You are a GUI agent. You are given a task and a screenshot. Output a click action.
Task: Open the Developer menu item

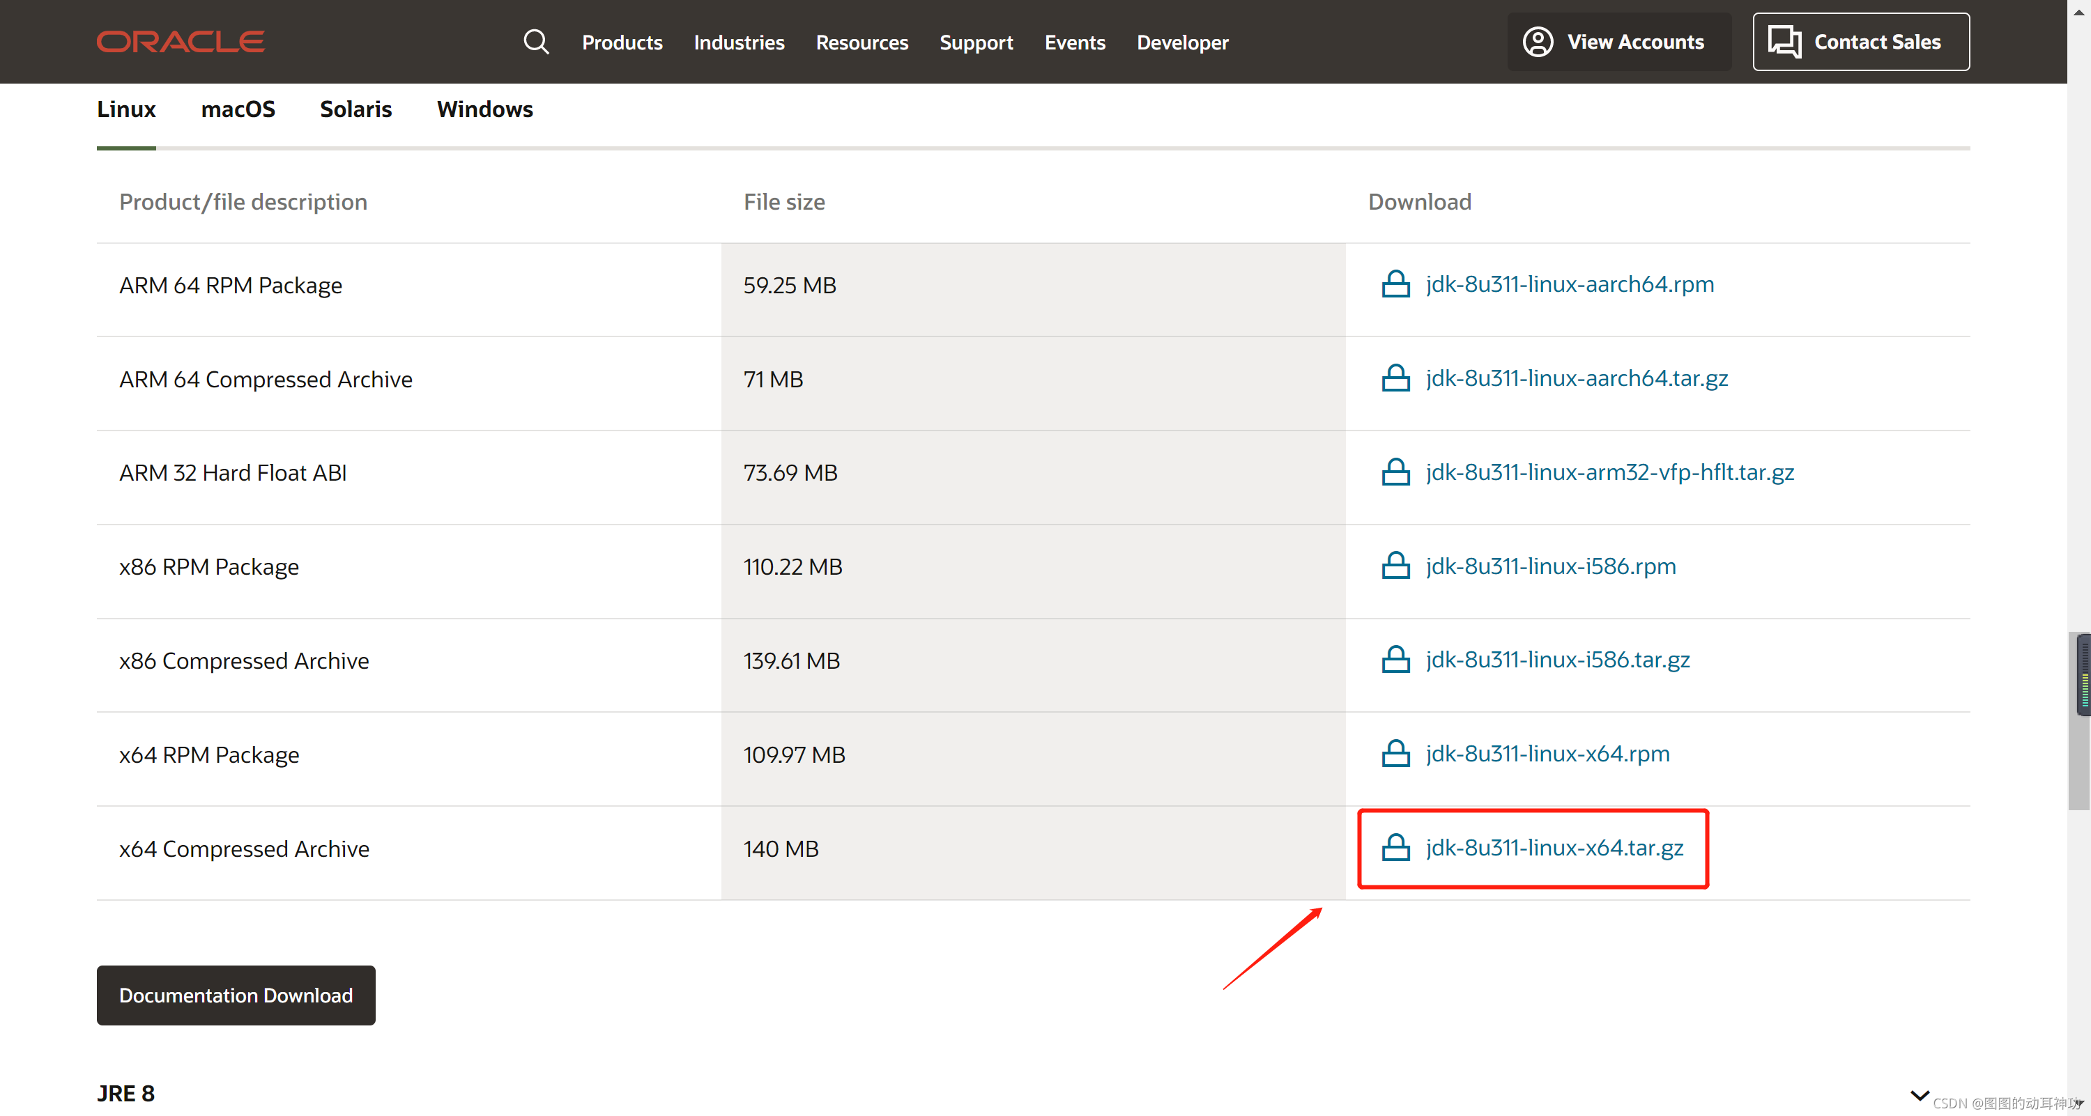[1182, 42]
